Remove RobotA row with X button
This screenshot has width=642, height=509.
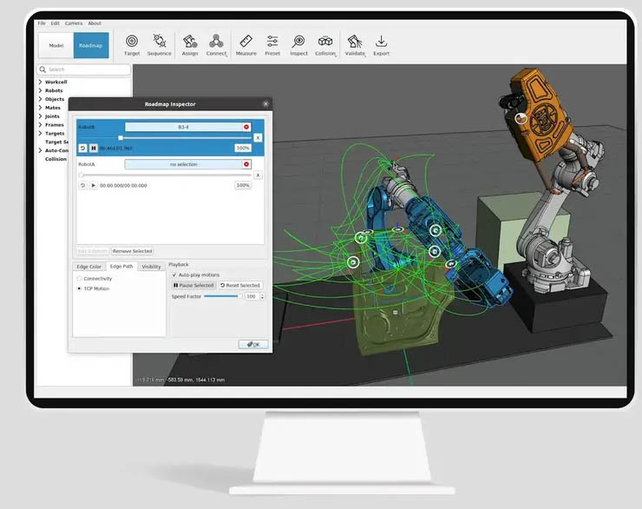coord(258,175)
